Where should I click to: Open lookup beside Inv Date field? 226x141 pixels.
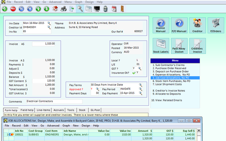coord(49,23)
